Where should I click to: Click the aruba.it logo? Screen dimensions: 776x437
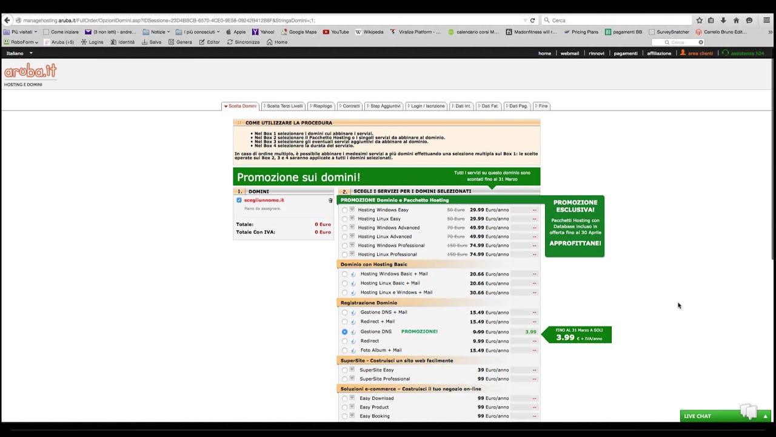[x=30, y=72]
